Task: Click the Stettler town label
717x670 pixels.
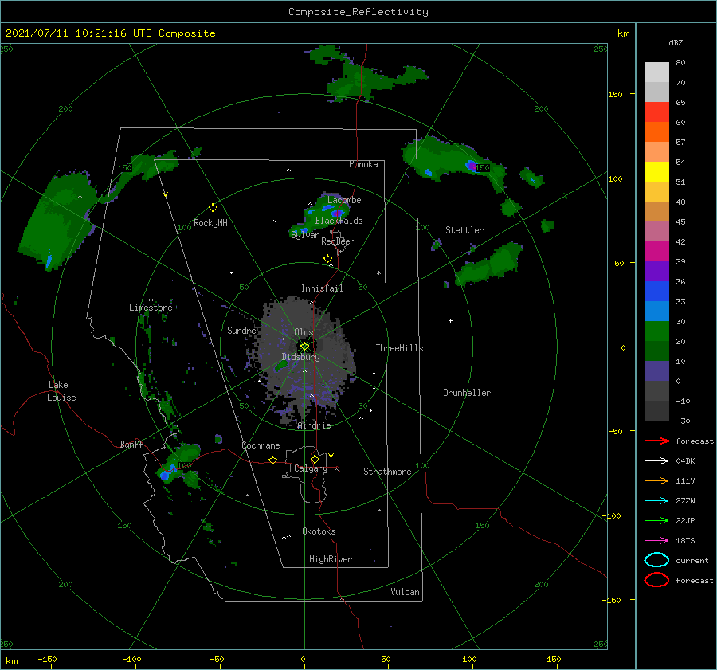Action: coord(464,230)
